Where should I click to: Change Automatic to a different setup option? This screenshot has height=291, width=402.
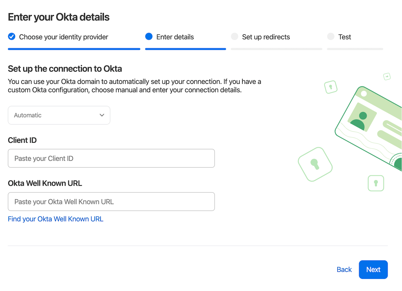[x=59, y=115]
